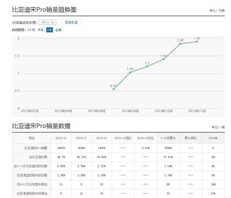Image resolution: width=231 pixels, height=198 pixels.
Task: Click the 占比亚迪份额 row label
Action: [x=38, y=157]
